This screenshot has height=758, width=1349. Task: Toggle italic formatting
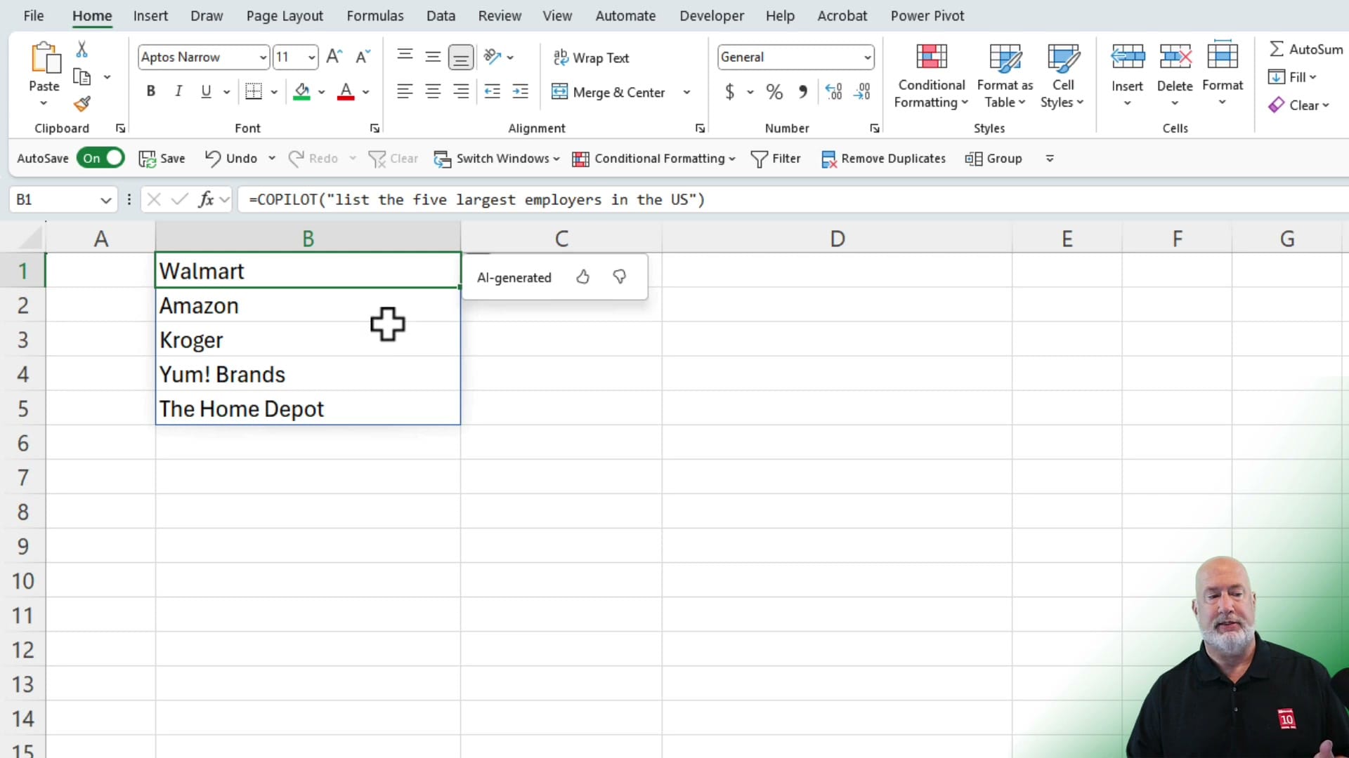[178, 91]
